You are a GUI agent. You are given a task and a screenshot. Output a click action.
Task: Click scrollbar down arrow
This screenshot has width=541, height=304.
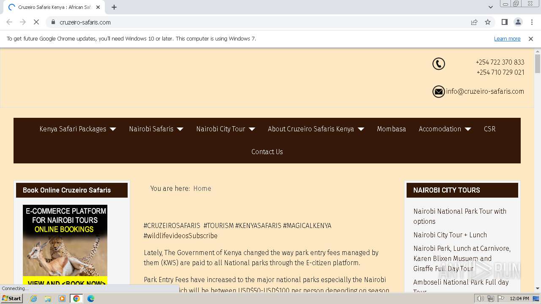(538, 289)
